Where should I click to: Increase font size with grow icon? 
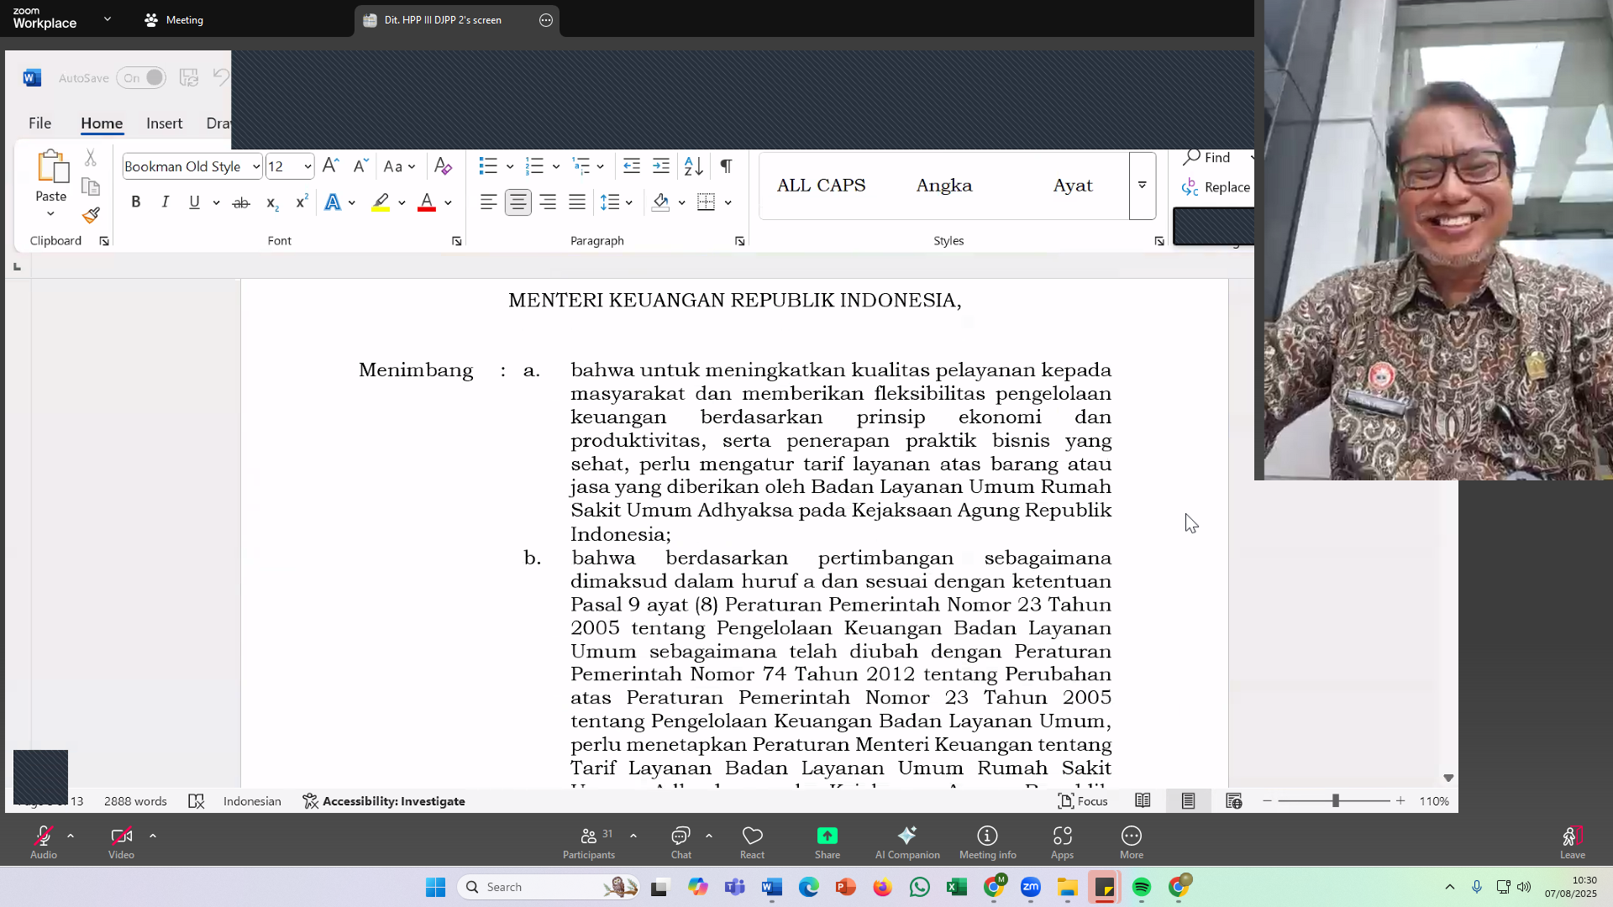point(331,166)
